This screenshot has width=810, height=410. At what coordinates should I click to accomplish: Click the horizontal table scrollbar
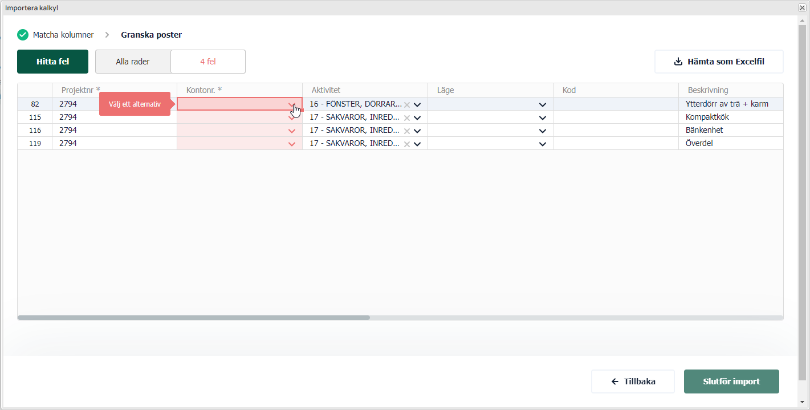194,318
